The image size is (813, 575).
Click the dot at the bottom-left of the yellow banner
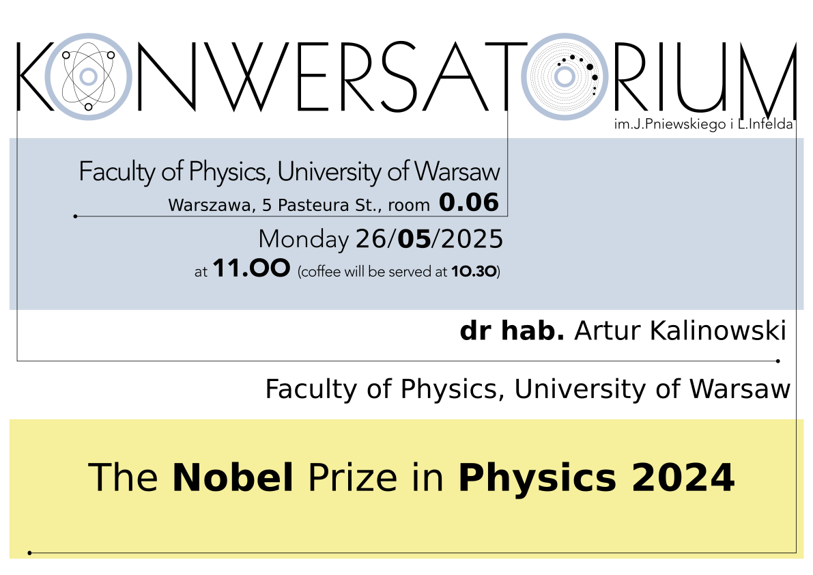tap(29, 552)
